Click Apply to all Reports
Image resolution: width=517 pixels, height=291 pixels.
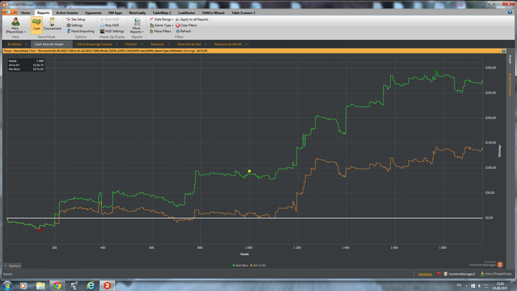192,19
